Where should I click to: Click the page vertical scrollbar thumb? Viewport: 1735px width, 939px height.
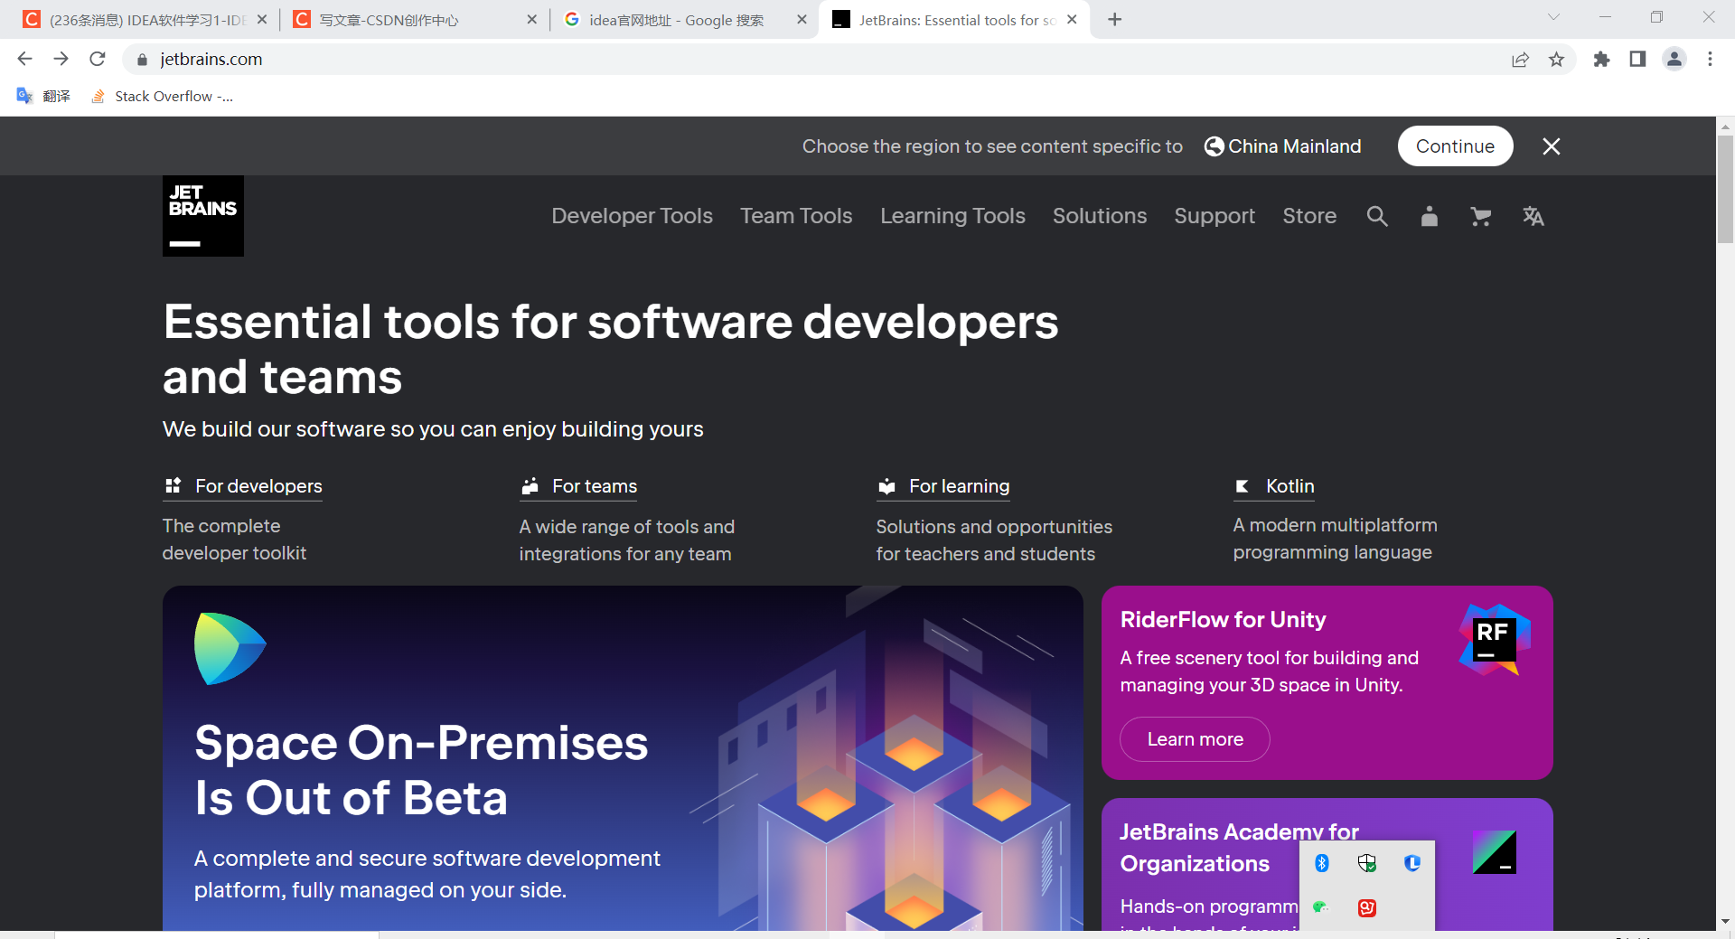1725,190
